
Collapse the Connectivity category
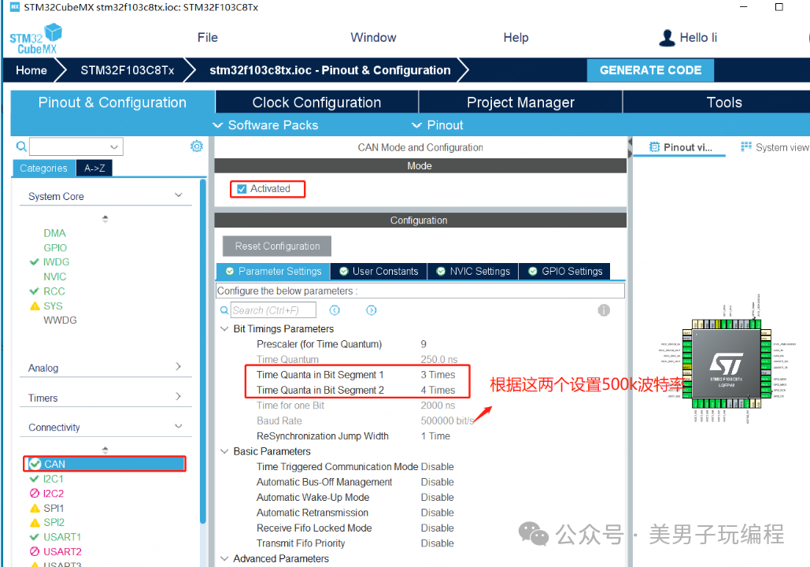click(178, 426)
